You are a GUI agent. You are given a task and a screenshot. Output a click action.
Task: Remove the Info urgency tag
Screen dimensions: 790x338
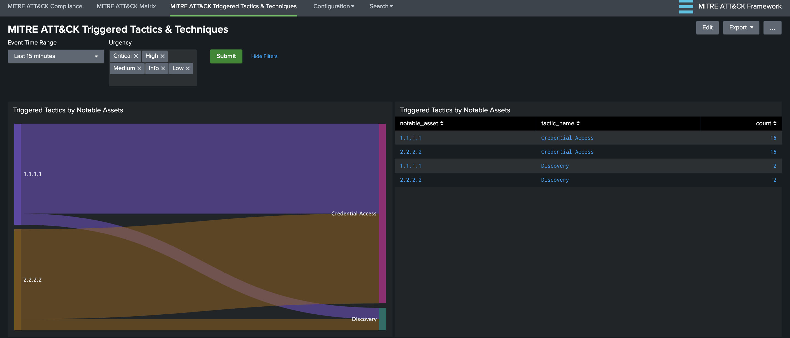click(x=163, y=68)
